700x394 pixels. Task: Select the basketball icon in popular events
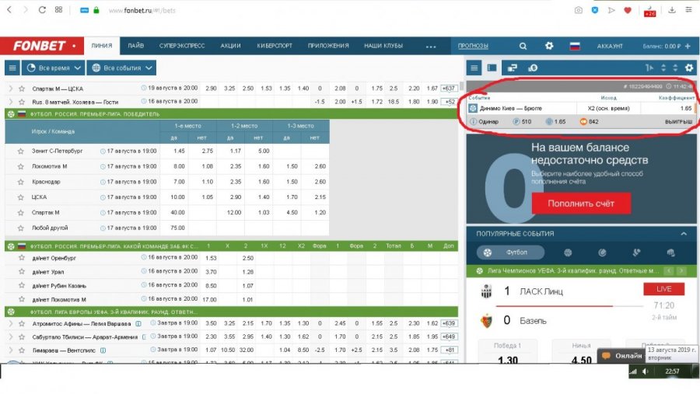(x=568, y=253)
